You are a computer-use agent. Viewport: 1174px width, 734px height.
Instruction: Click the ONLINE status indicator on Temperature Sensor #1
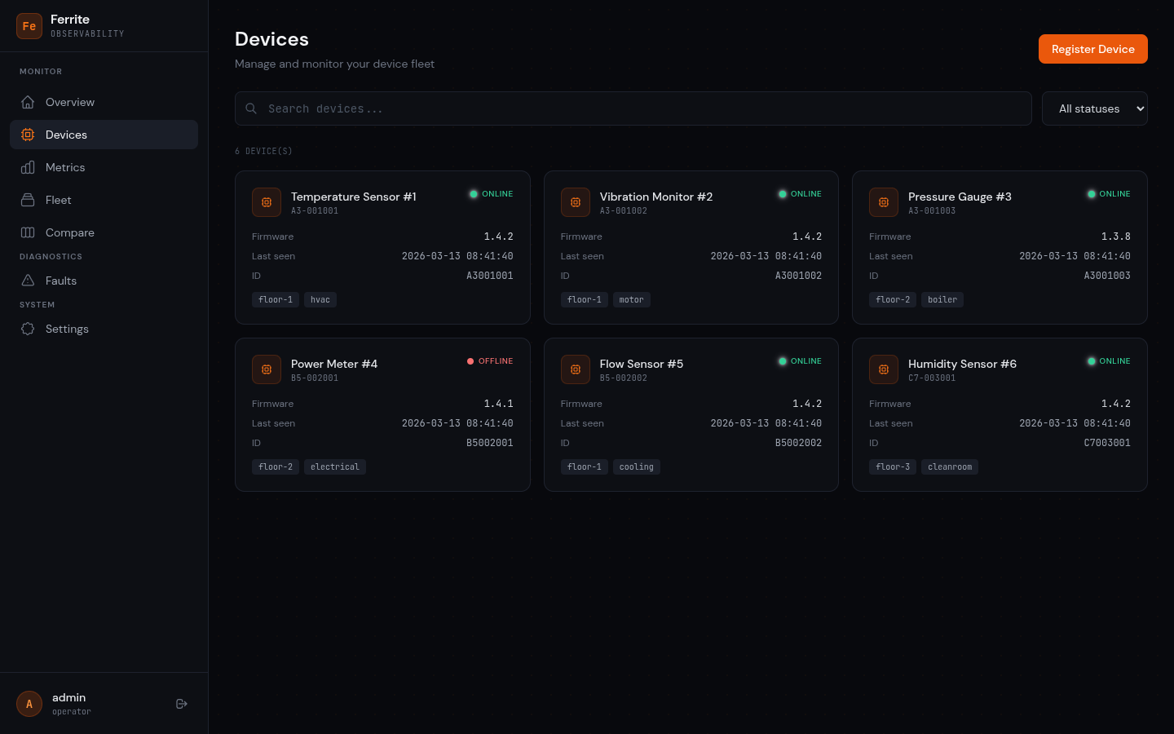pos(490,194)
